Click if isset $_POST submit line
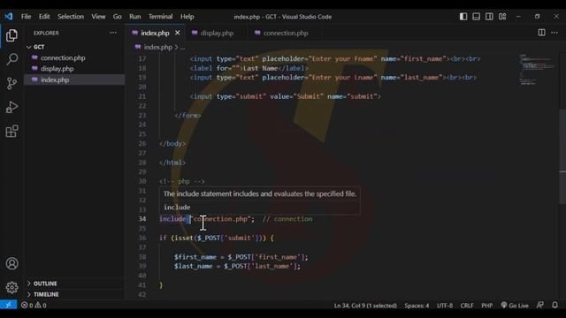 pos(217,238)
